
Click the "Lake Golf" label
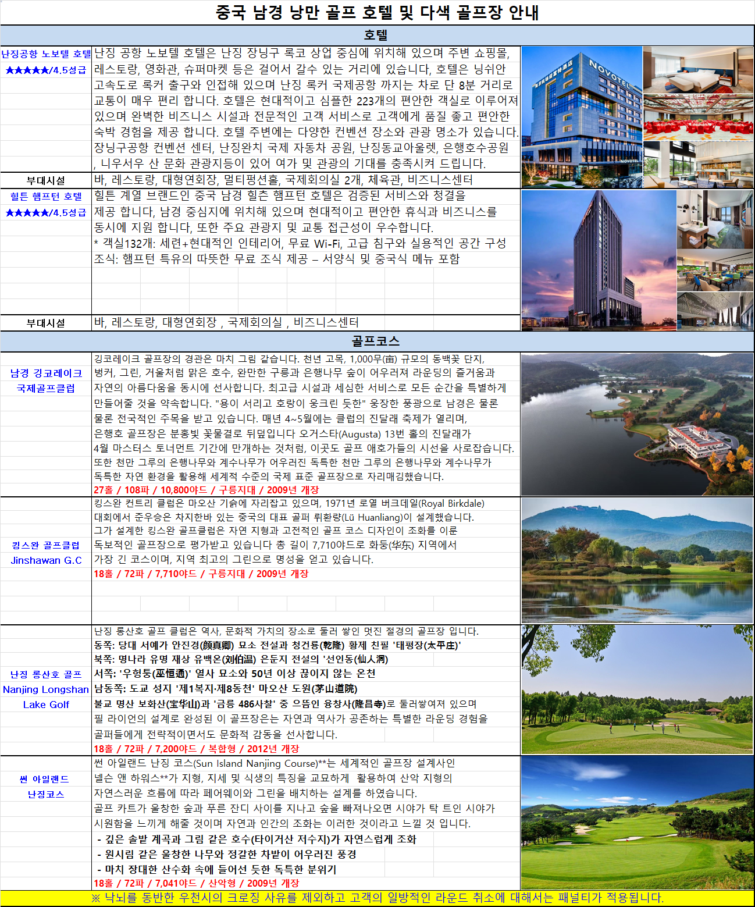pos(46,705)
